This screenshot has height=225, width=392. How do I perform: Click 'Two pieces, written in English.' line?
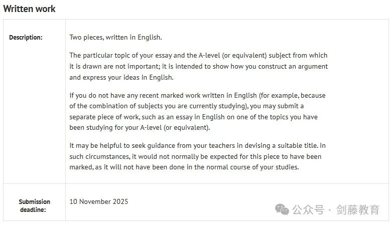(x=115, y=37)
